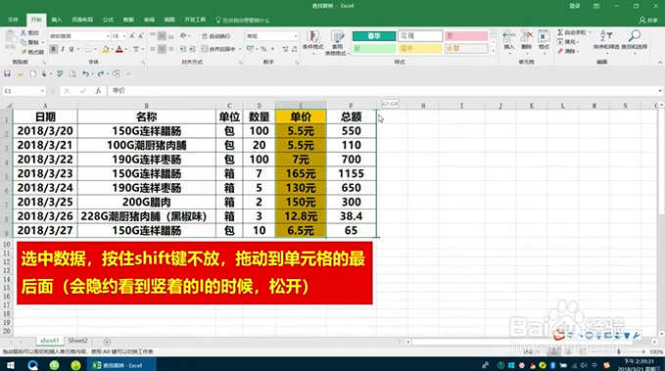Click the Increase Font Size icon
665x371 pixels.
point(132,36)
